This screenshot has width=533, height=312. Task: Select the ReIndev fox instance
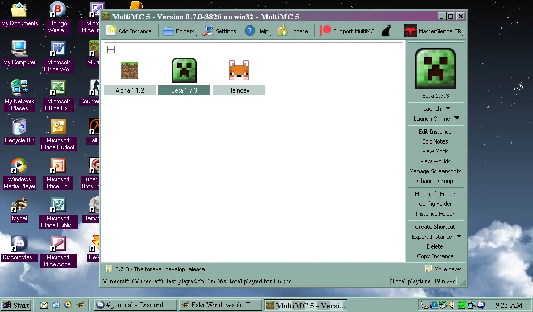pyautogui.click(x=238, y=70)
